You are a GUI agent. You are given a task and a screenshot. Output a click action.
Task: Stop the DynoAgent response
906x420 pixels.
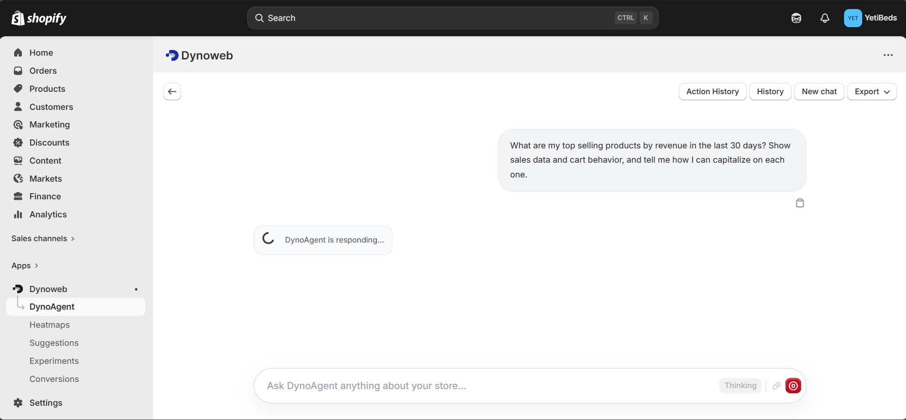click(793, 386)
